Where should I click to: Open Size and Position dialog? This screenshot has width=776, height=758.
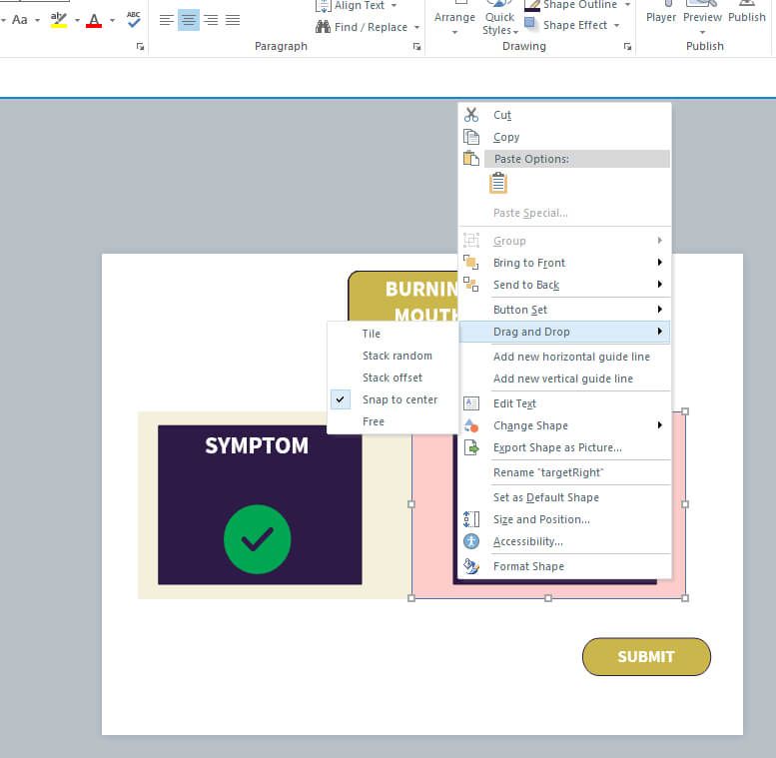(x=541, y=519)
